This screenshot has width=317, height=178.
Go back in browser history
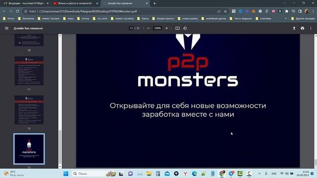tap(4, 11)
